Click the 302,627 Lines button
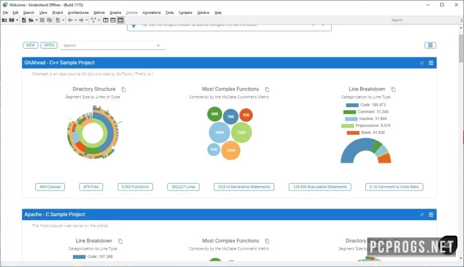The image size is (464, 267). point(183,187)
